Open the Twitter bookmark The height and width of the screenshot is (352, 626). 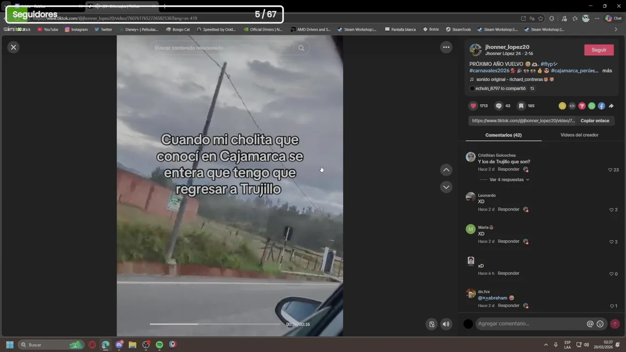[103, 29]
